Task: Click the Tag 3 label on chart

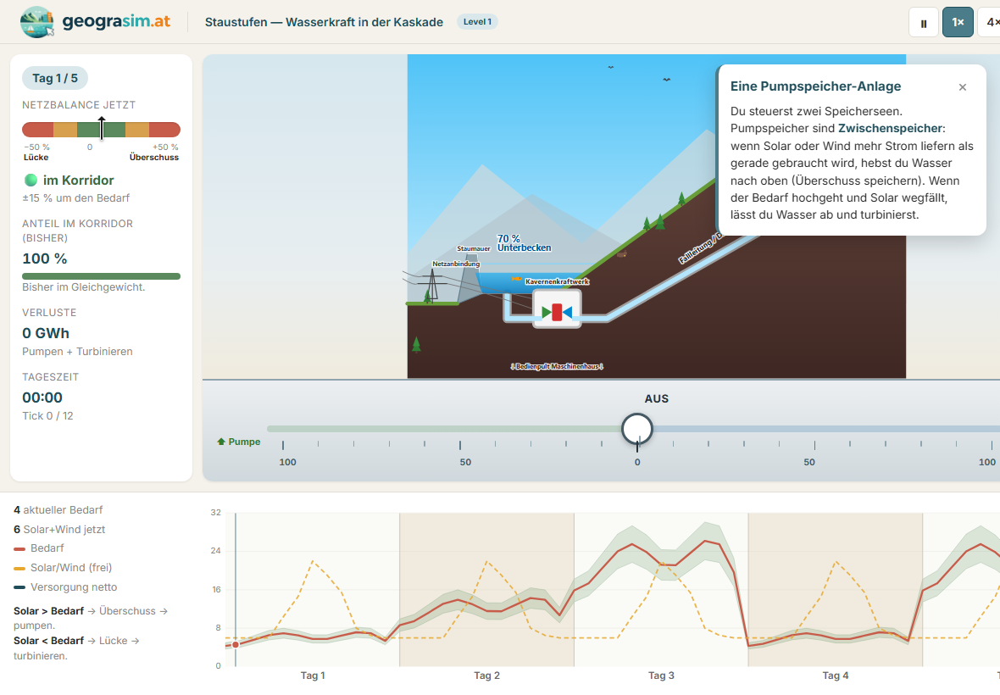Action: pos(661,676)
